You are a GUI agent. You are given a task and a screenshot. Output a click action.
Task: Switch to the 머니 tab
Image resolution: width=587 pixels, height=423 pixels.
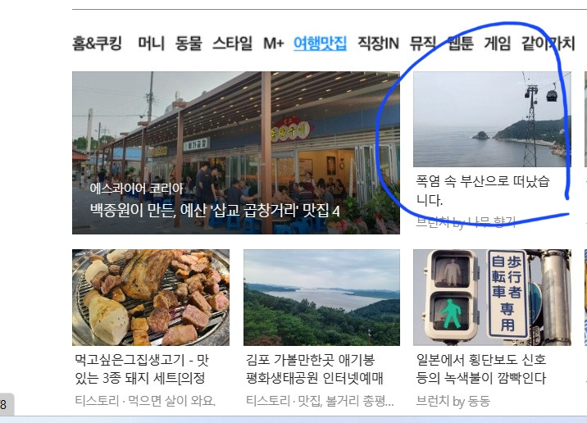(151, 43)
